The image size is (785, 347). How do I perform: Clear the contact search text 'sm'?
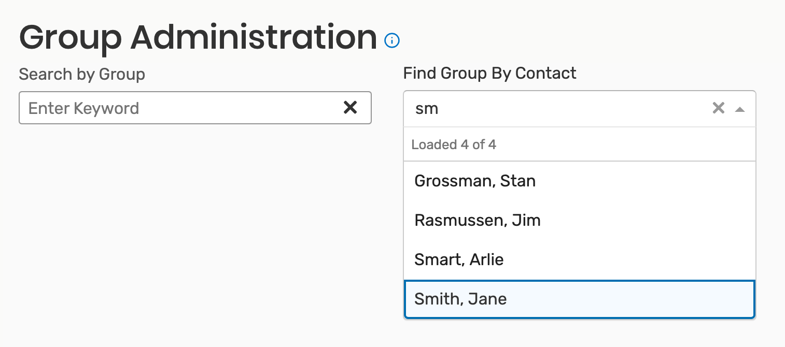(718, 108)
